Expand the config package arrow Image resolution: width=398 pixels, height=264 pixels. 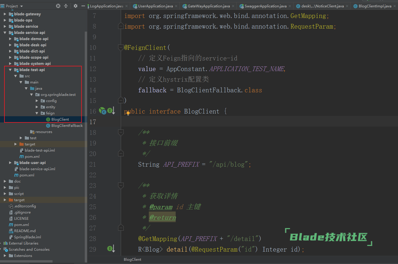tap(37, 101)
